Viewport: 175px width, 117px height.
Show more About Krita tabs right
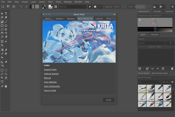point(115,19)
